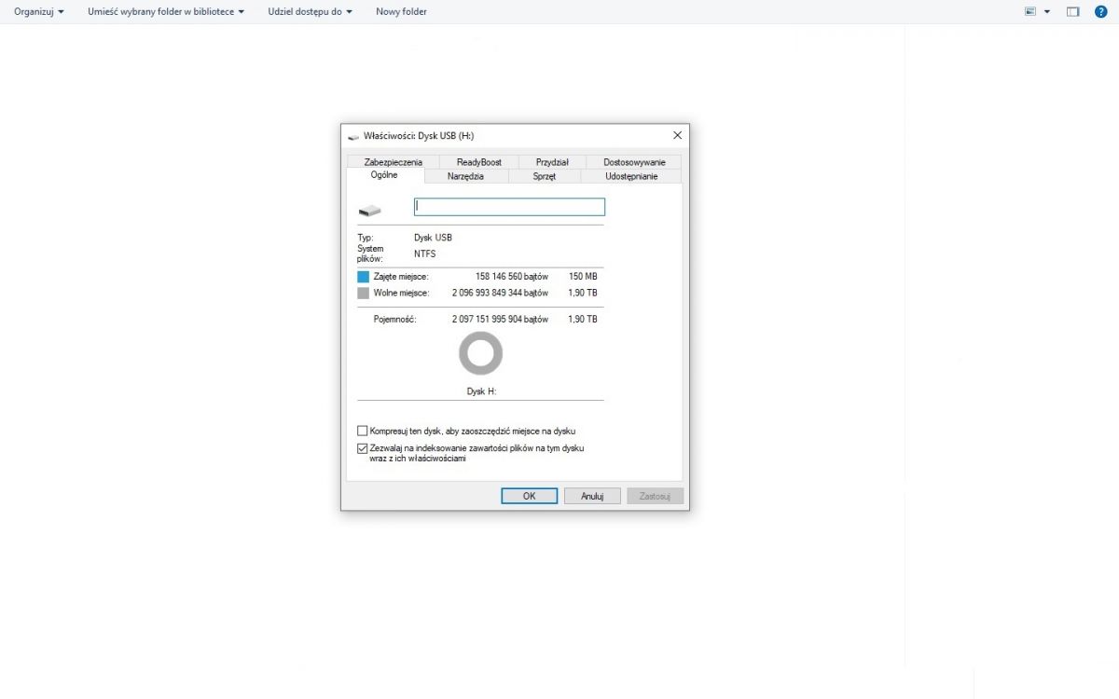The height and width of the screenshot is (699, 1119).
Task: Switch to the Przydział tab
Action: pos(552,162)
